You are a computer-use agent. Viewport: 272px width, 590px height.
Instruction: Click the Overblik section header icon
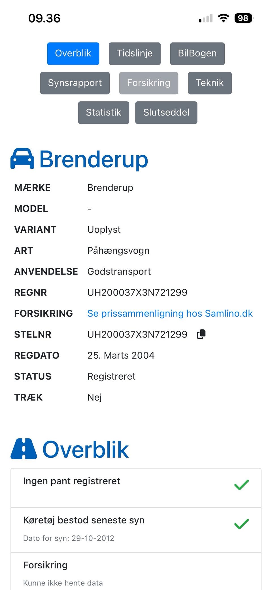pos(24,448)
